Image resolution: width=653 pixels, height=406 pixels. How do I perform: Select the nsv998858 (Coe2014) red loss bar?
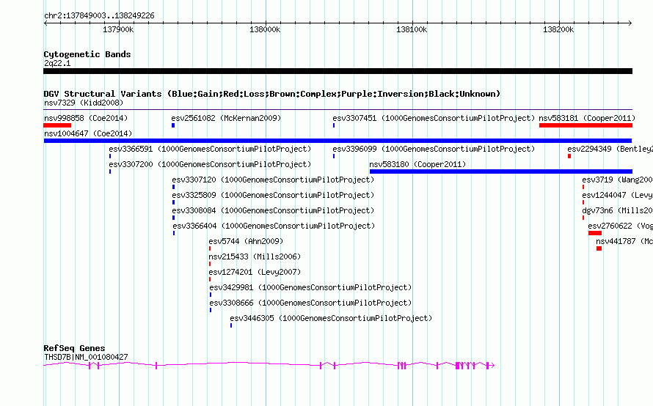click(57, 125)
